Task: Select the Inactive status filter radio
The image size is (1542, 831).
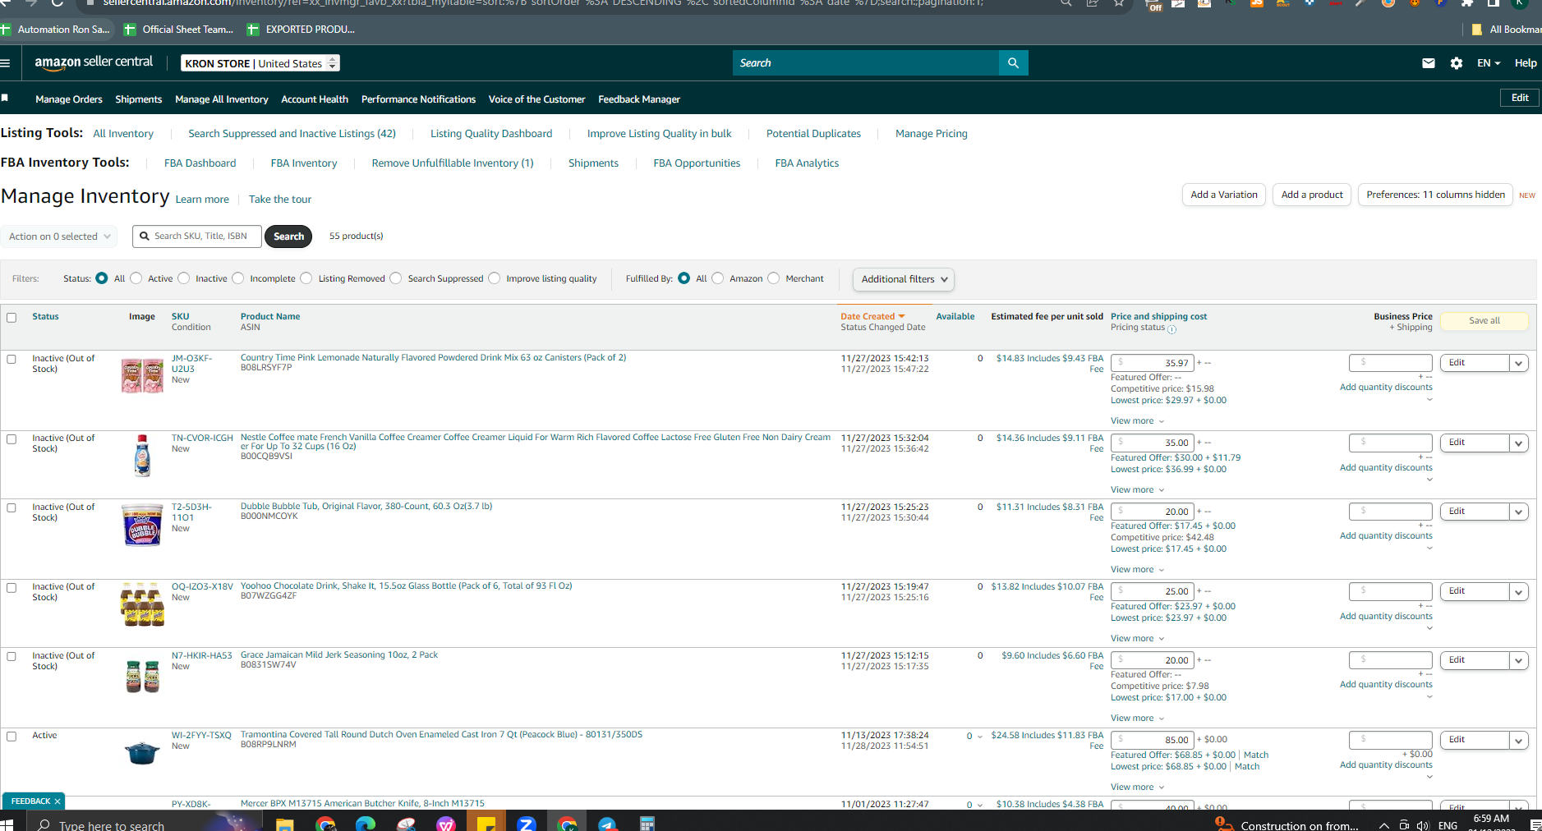Action: point(184,278)
